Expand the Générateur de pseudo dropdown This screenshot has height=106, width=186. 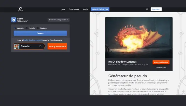click(x=59, y=20)
